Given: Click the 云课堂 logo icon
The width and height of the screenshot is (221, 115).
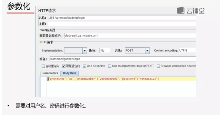Looking at the screenshot, I should [x=181, y=10].
